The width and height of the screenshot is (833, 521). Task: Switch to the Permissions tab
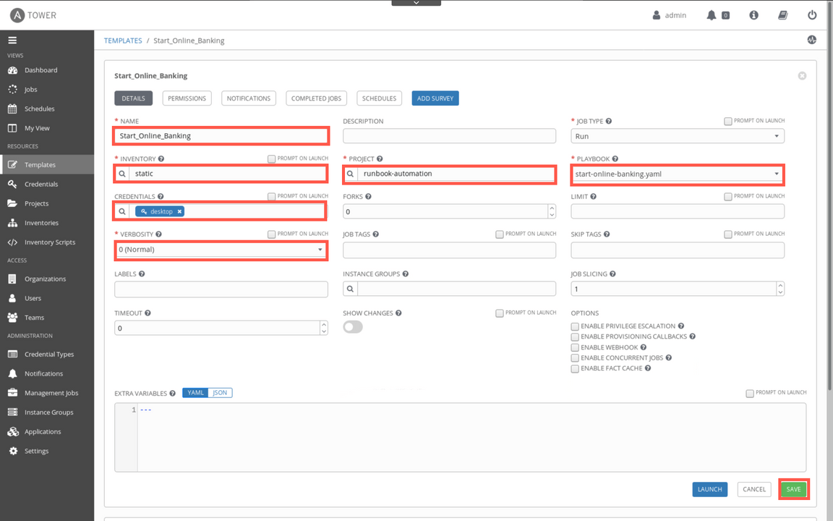[x=187, y=98]
